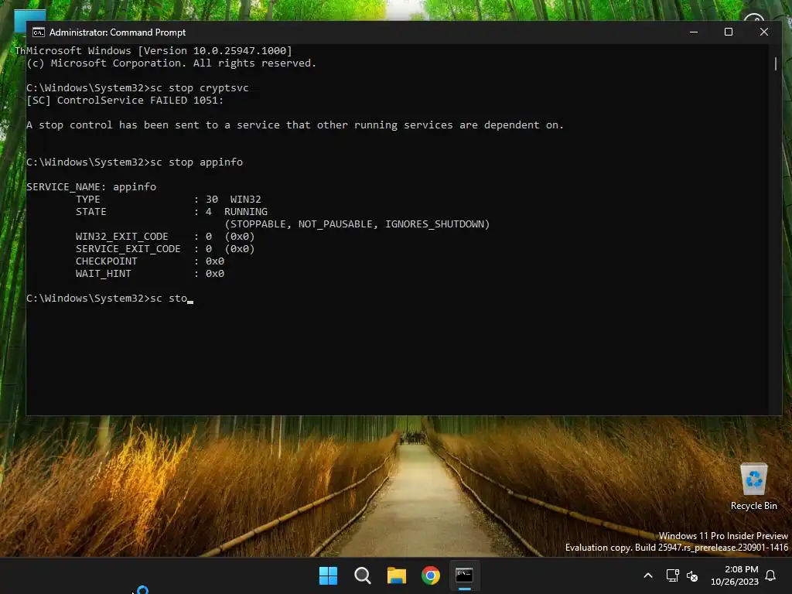This screenshot has height=594, width=792.
Task: Click the 'A stop control has been sent' message
Action: (x=295, y=125)
